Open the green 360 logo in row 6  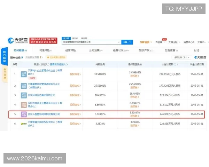24,124
